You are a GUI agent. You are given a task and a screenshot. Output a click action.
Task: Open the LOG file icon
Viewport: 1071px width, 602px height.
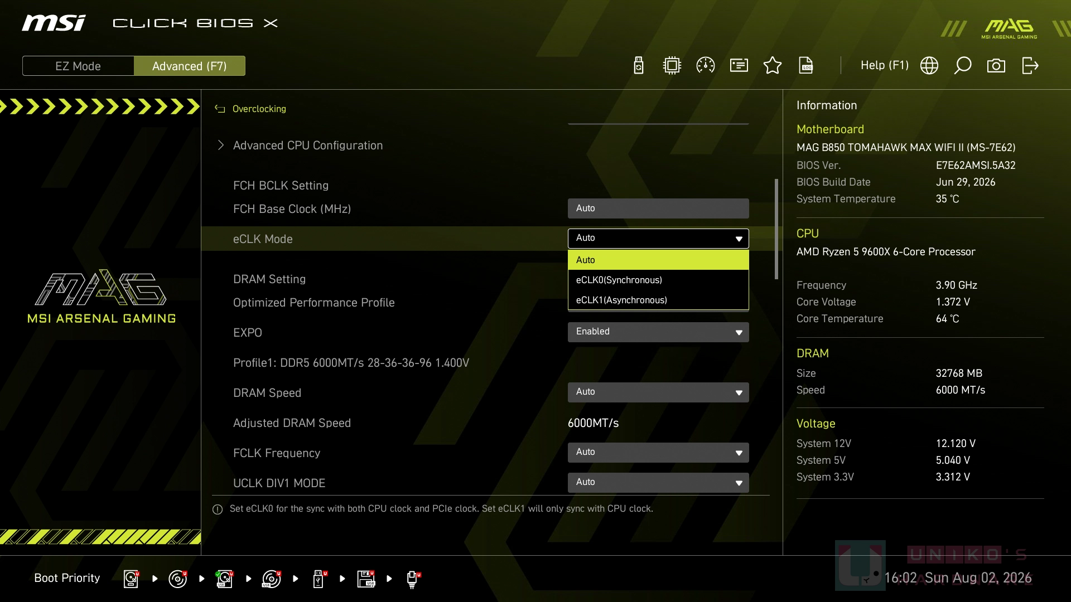tap(806, 66)
